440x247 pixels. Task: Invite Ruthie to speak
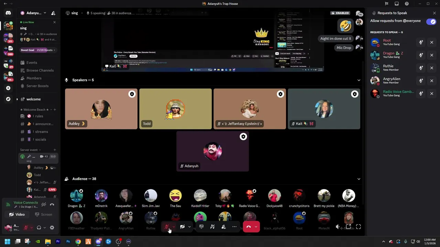pyautogui.click(x=421, y=68)
